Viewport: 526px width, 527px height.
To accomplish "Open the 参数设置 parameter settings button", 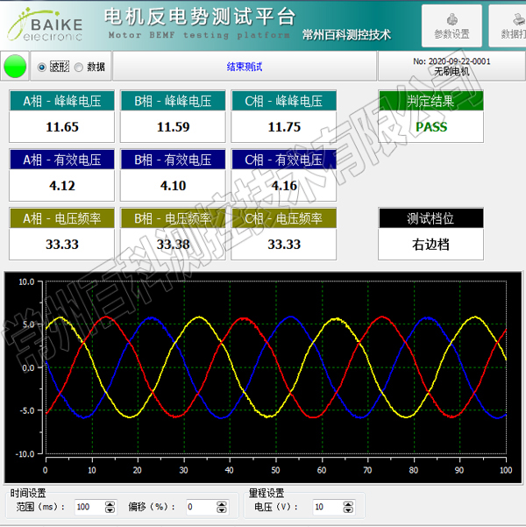I will [x=451, y=25].
